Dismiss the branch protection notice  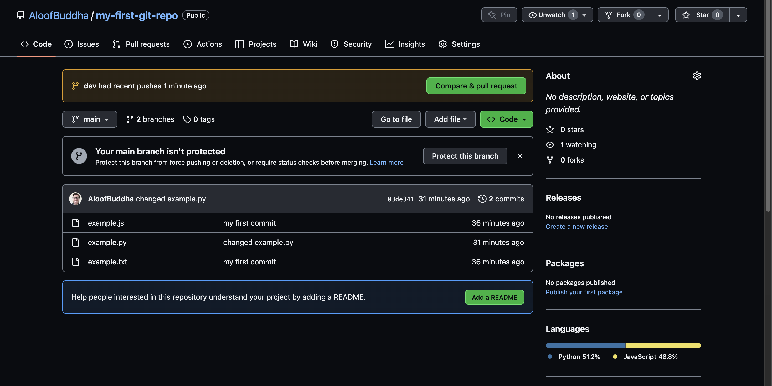520,156
